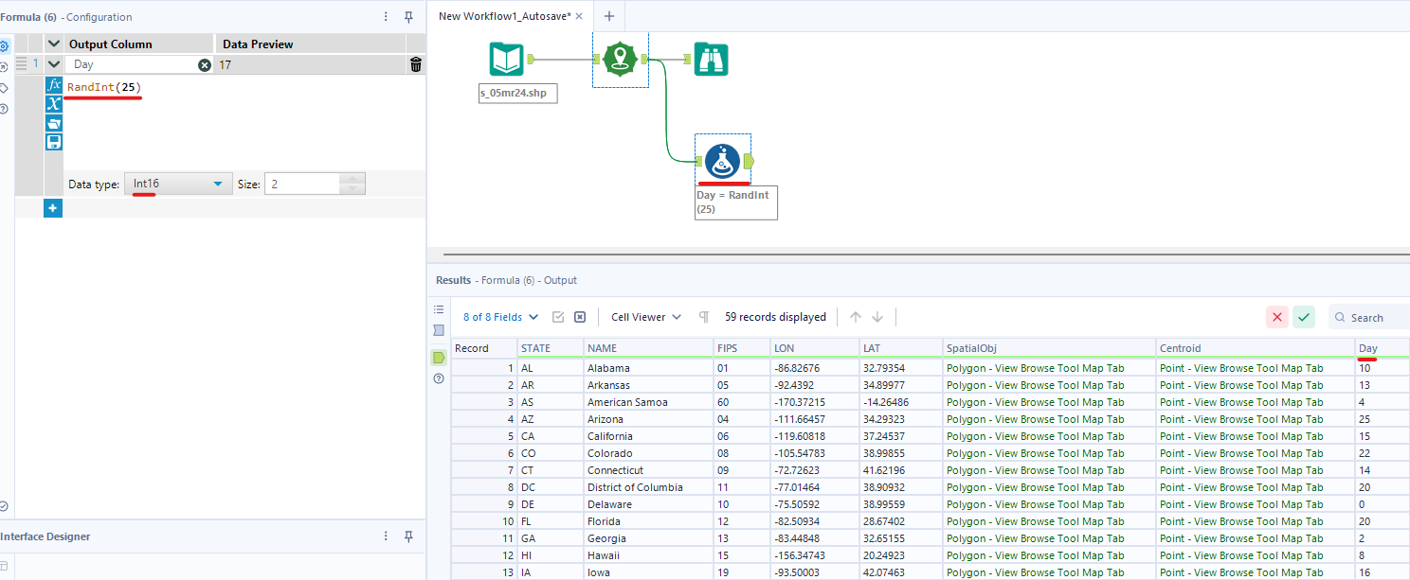Switch to New Workflow1_Autosave tab
The height and width of the screenshot is (580, 1410).
click(x=504, y=16)
